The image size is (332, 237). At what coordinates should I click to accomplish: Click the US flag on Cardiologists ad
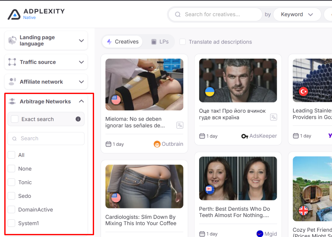point(116,198)
